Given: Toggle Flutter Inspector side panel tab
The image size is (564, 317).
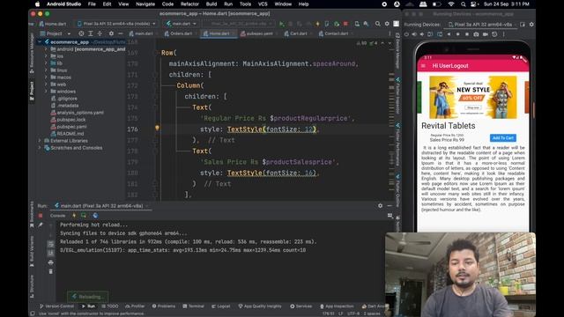Looking at the screenshot, I should point(397,96).
